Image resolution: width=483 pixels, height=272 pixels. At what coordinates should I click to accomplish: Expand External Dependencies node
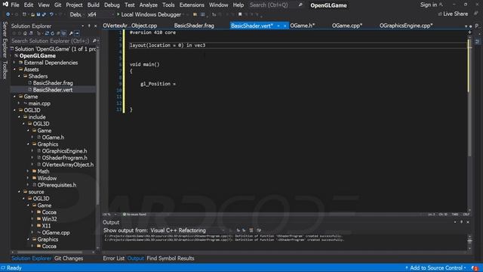coord(14,63)
